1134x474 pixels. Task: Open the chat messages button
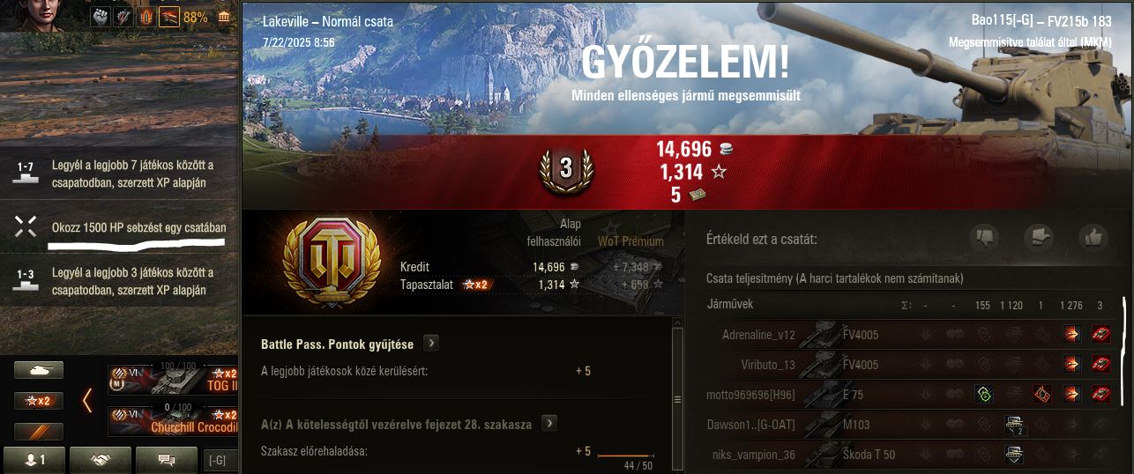click(x=166, y=460)
